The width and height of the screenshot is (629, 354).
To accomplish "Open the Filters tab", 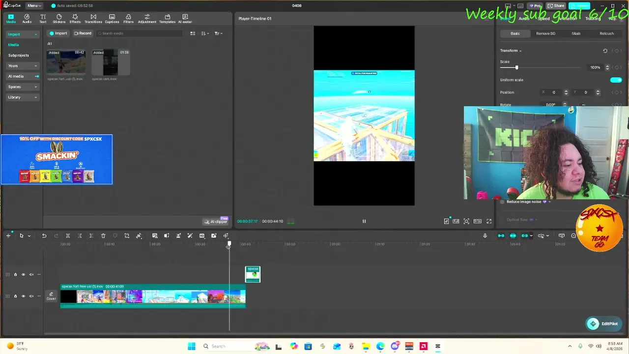I will pos(128,19).
